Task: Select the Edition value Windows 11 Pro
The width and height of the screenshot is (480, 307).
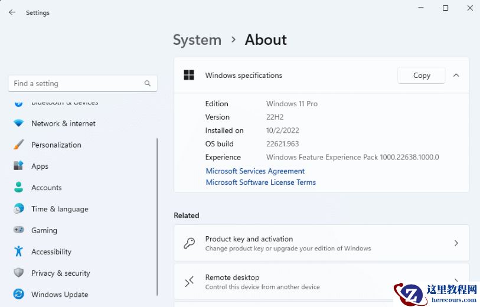Action: 292,104
